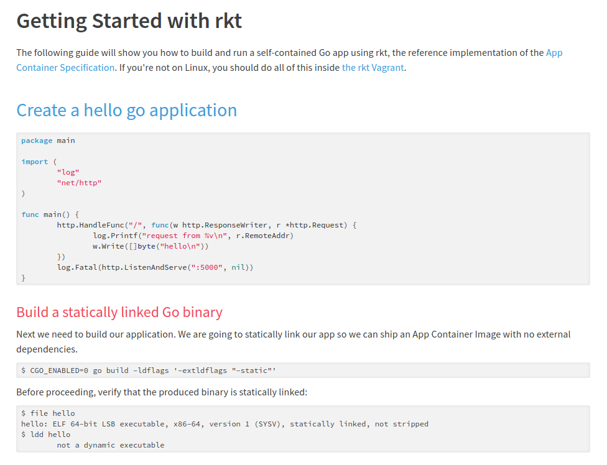Open the Build a statically linked Go binary heading
607x465 pixels.
point(119,312)
